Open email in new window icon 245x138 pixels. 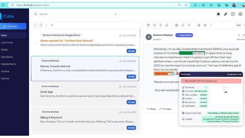[x=205, y=25]
